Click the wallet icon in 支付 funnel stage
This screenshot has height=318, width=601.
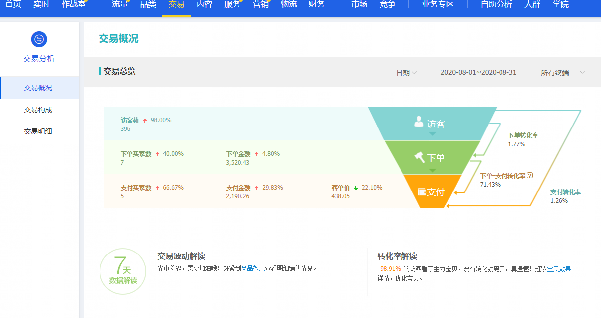(x=422, y=191)
